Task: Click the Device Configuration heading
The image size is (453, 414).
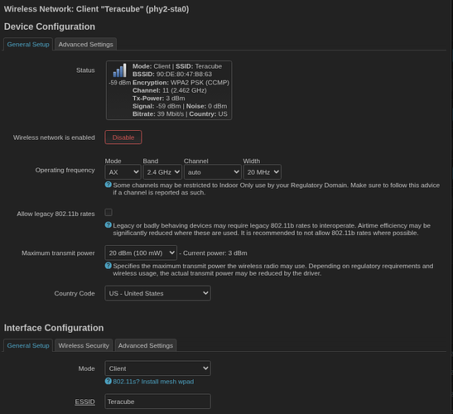Action: click(x=50, y=26)
